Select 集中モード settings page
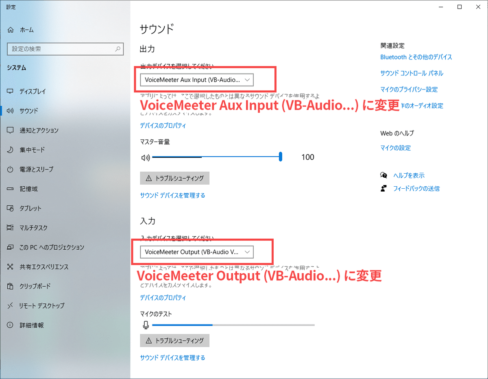The width and height of the screenshot is (488, 379). click(32, 150)
